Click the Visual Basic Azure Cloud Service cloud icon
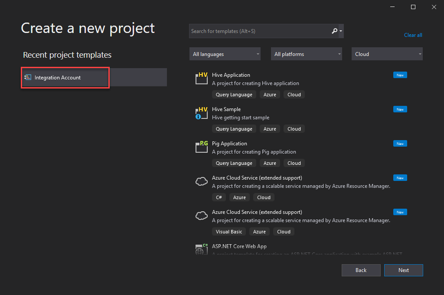 (x=202, y=216)
